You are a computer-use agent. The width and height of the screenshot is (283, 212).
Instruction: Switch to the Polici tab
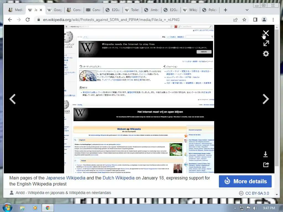pyautogui.click(x=210, y=10)
